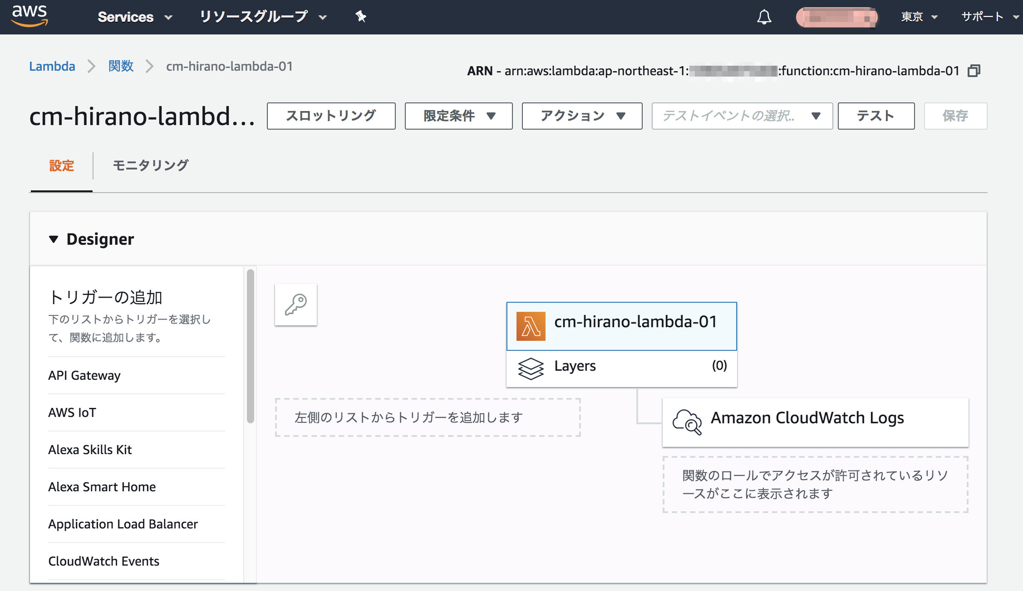Go to Lambda breadcrumb link
Screen dimensions: 1023x591
(x=52, y=66)
